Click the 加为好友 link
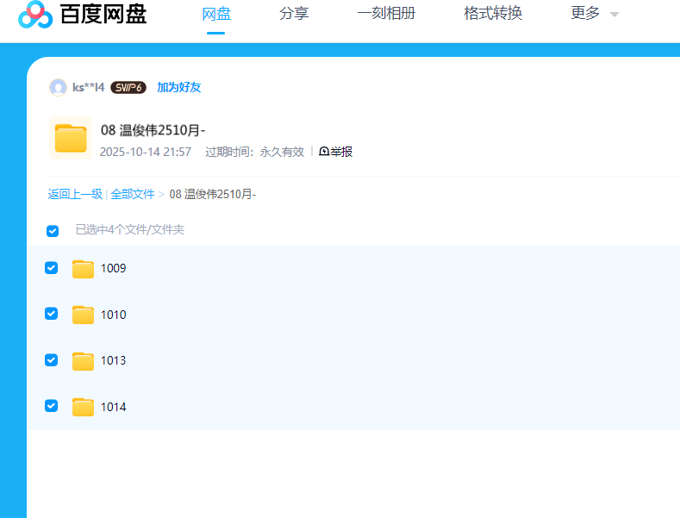This screenshot has height=518, width=680. click(178, 87)
